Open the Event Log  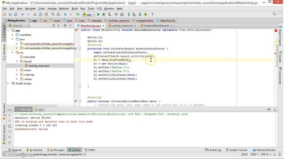point(213,150)
